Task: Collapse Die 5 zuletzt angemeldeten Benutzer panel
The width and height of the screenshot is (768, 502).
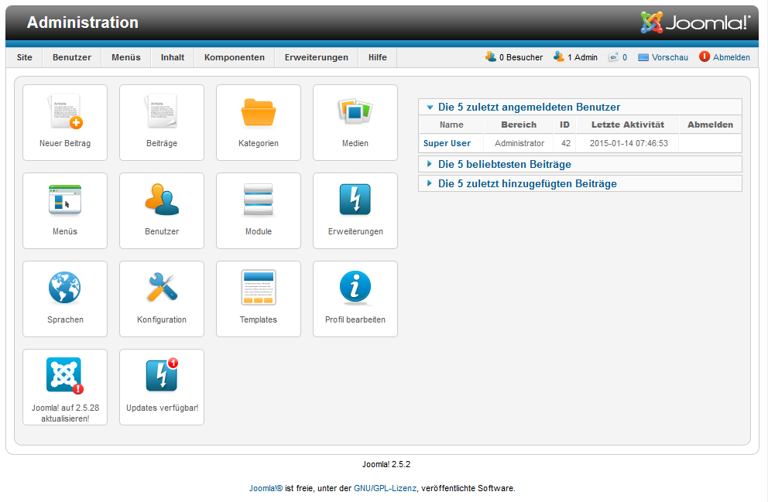Action: (x=529, y=108)
